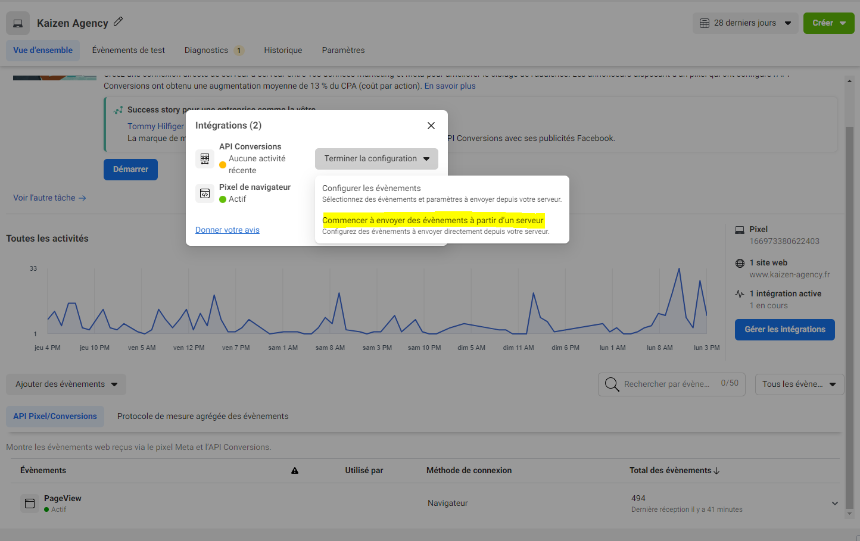Image resolution: width=860 pixels, height=541 pixels.
Task: Click the warning triangle column header
Action: click(294, 471)
